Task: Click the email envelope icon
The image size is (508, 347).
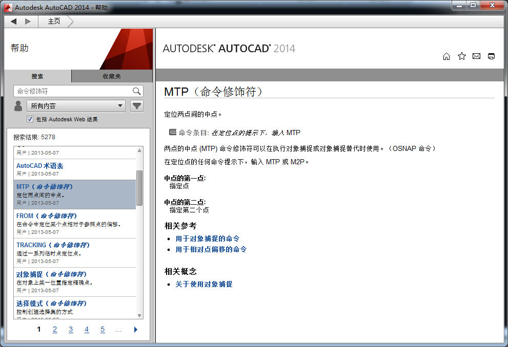Action: (476, 56)
